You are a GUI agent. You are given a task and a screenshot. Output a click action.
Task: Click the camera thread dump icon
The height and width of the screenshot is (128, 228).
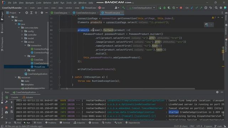[6, 112]
